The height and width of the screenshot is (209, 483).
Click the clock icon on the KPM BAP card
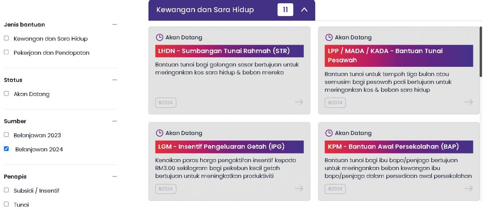pos(329,133)
